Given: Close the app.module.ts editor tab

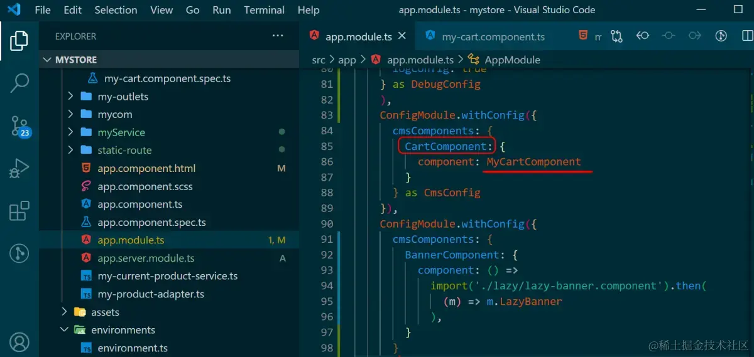Looking at the screenshot, I should 403,36.
